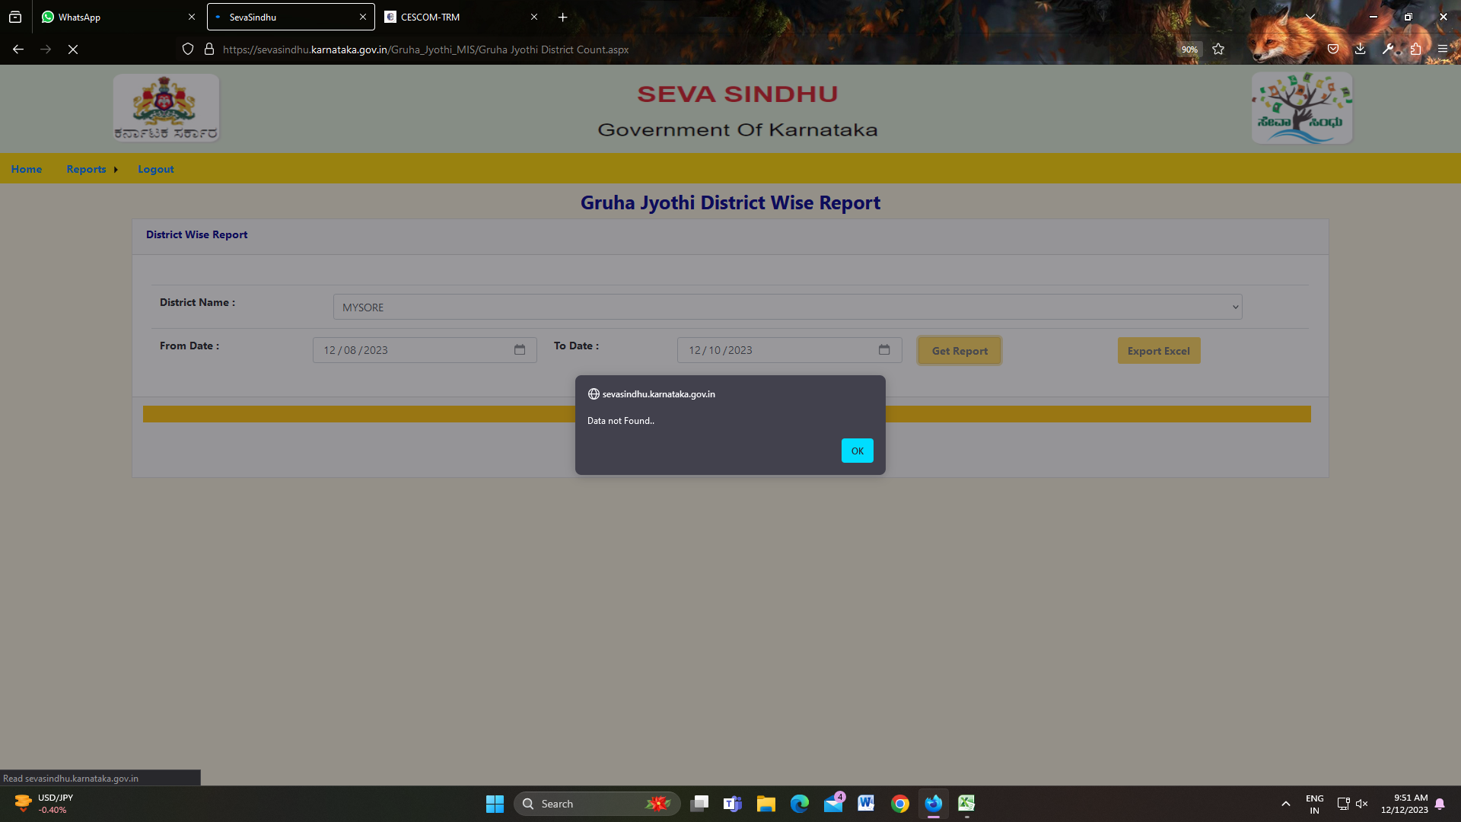Close the WhatsApp tab

click(x=192, y=17)
